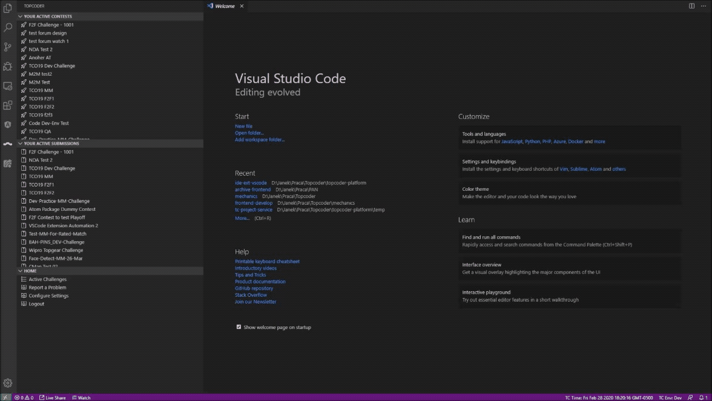This screenshot has height=401, width=712.
Task: Click submission icon beside NDA Test 2
Action: tap(24, 160)
